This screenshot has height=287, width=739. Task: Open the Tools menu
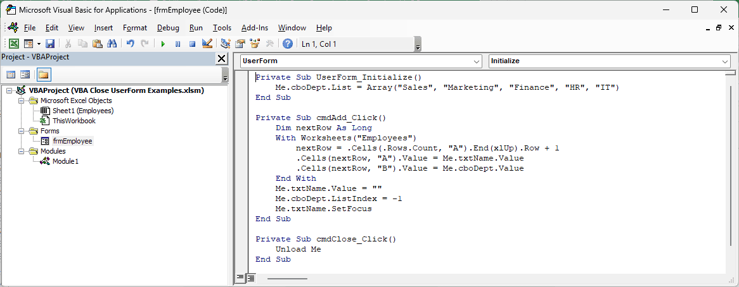pos(222,28)
